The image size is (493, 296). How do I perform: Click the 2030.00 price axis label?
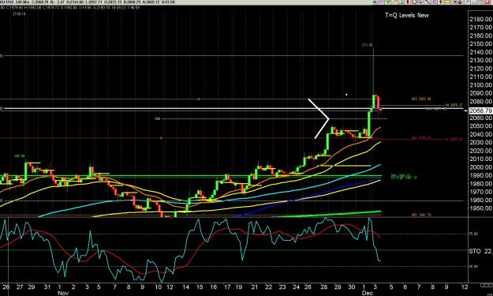pos(480,143)
